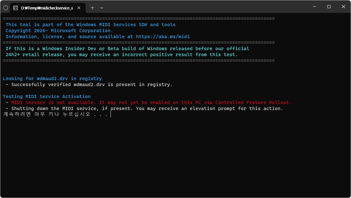Viewport: 351px width, 198px height.
Task: Close the midicheckservice terminal tab
Action: coord(79,8)
